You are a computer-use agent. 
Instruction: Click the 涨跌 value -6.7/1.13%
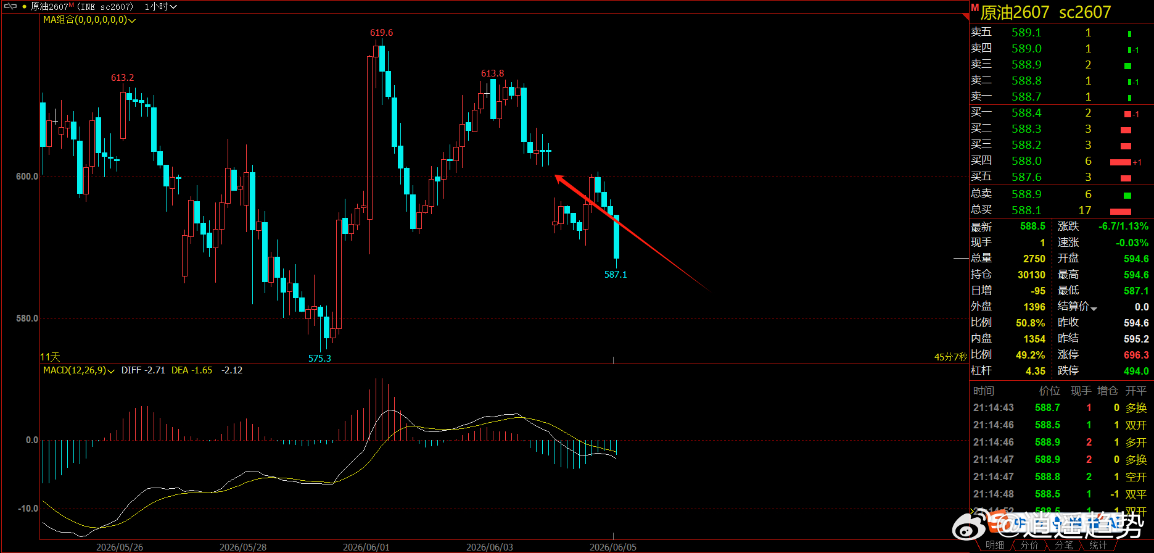(1123, 227)
